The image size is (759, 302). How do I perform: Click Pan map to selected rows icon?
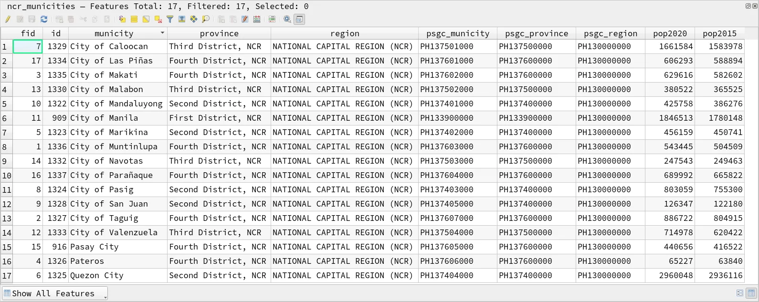tap(193, 19)
